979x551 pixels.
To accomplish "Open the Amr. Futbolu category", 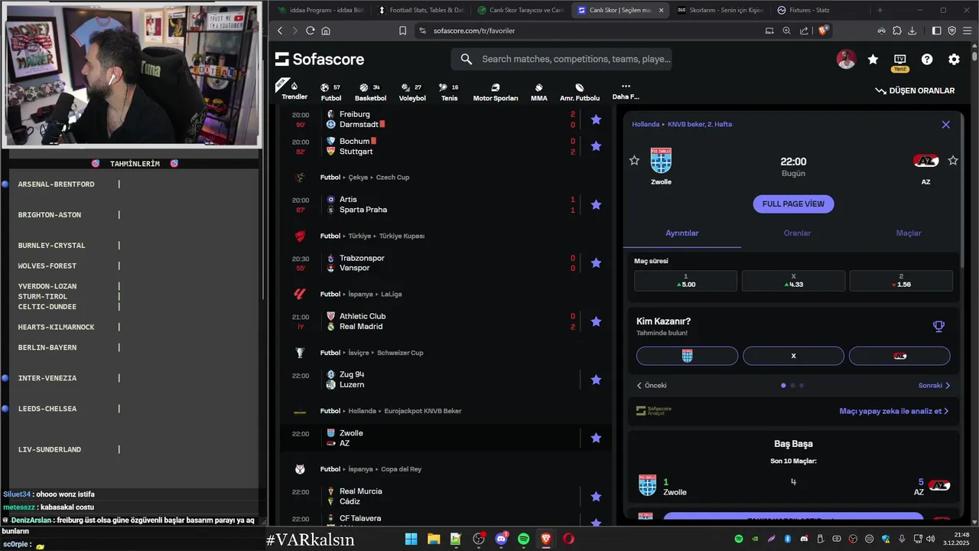I will coord(579,93).
